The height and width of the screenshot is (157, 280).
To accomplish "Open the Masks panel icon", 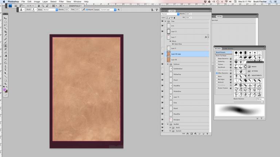I will click(x=249, y=67).
